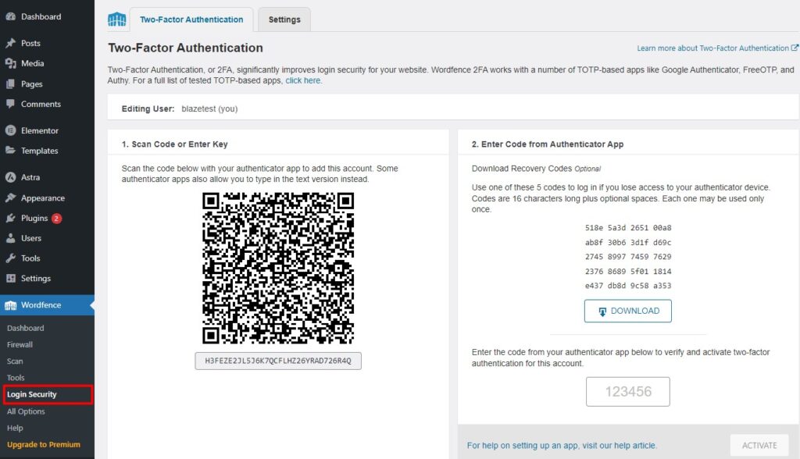
Task: Click the Dashboard gauge icon in sidebar
Action: point(10,16)
